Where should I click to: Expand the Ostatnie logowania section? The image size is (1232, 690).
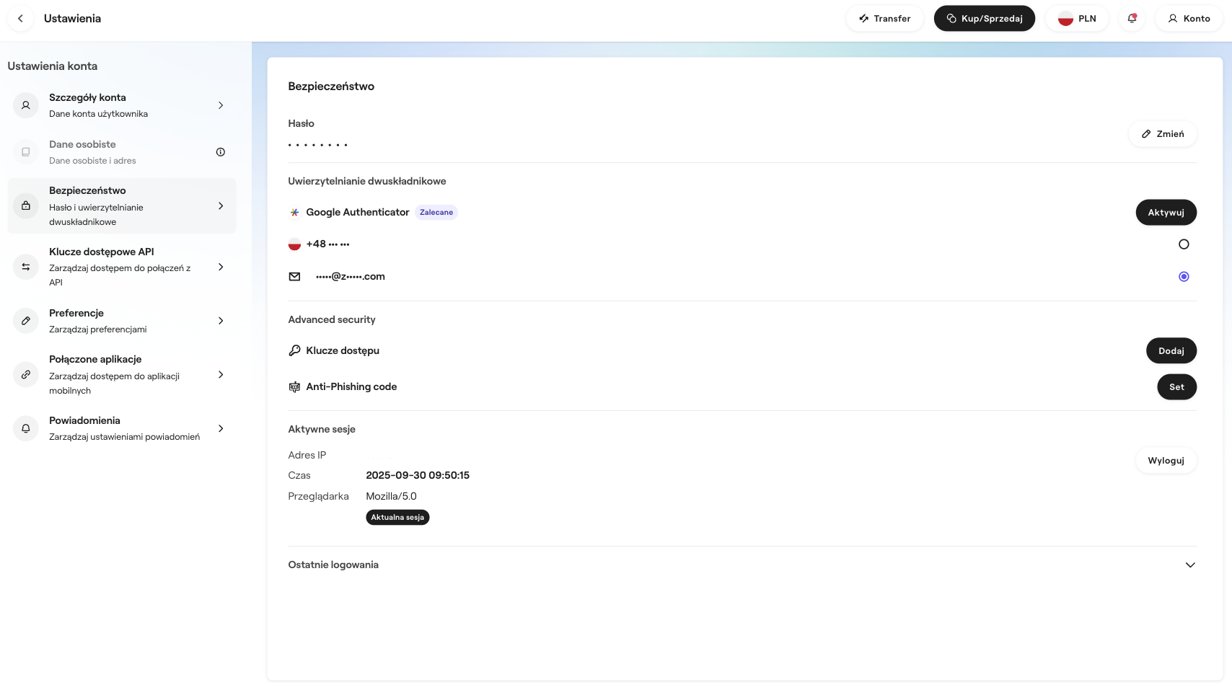point(1190,565)
